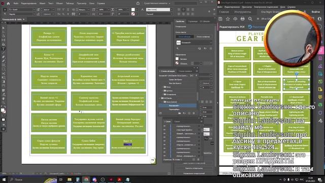This screenshot has height=183, width=325.
Task: Toggle visibility eye of topmost layer
Action: [x=165, y=126]
